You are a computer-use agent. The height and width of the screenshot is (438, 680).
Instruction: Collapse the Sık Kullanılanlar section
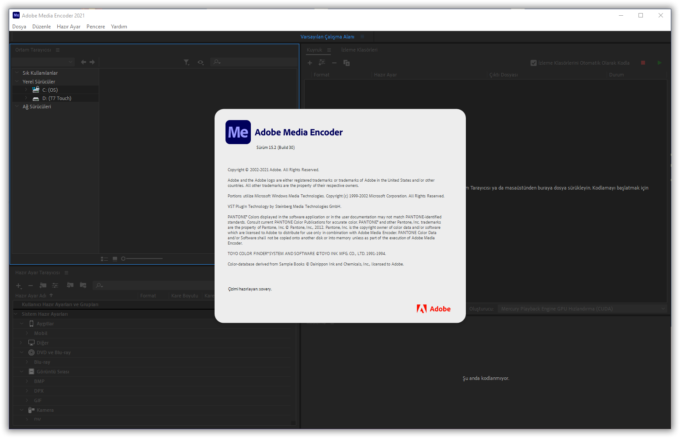(x=17, y=72)
